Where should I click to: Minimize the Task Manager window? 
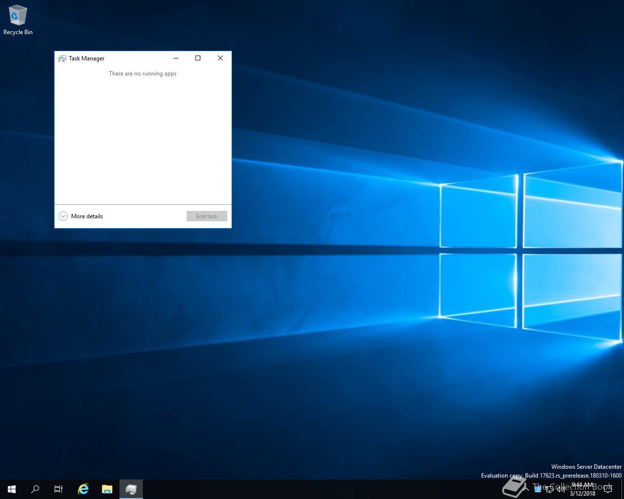[176, 58]
